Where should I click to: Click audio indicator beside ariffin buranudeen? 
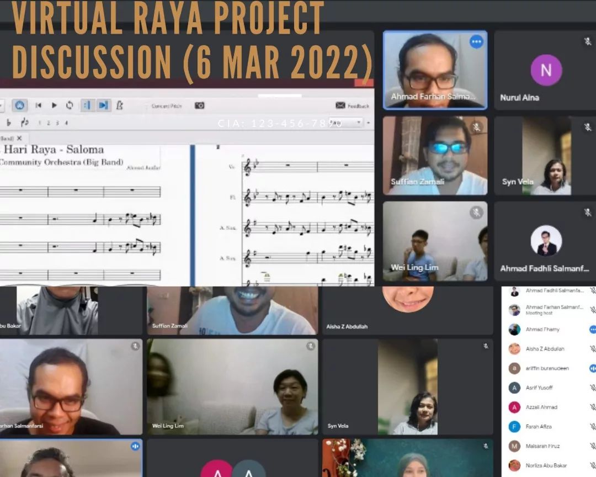[x=593, y=368]
